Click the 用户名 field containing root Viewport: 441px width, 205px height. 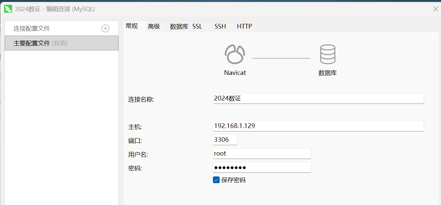(x=262, y=154)
